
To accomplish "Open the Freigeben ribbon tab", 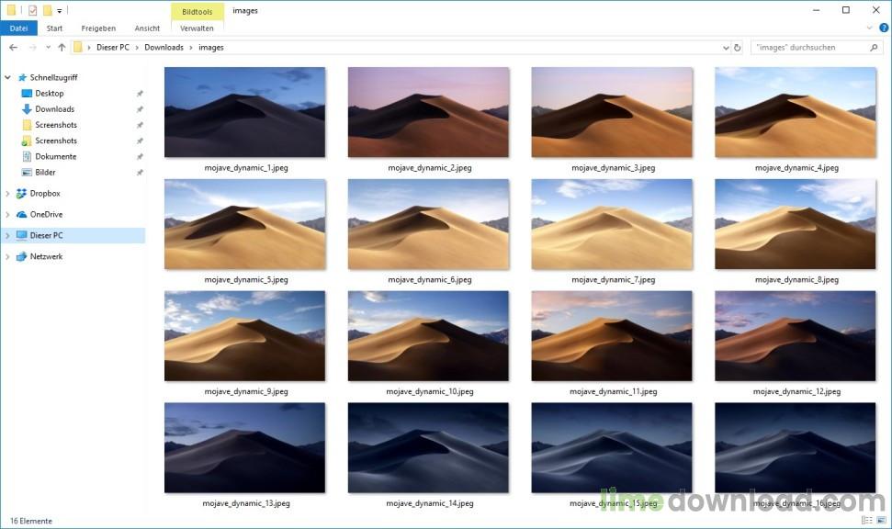I will (98, 28).
